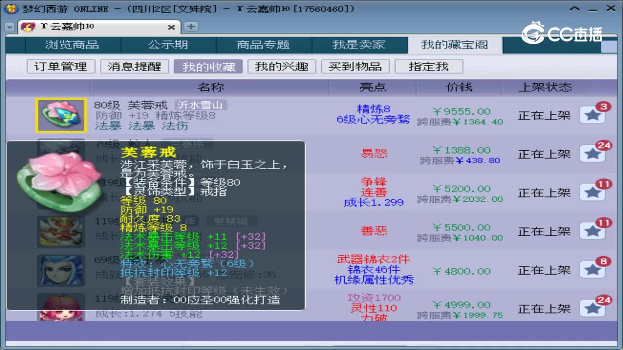The height and width of the screenshot is (350, 623).
Task: Open the 浏览商品 tab
Action: pos(72,45)
